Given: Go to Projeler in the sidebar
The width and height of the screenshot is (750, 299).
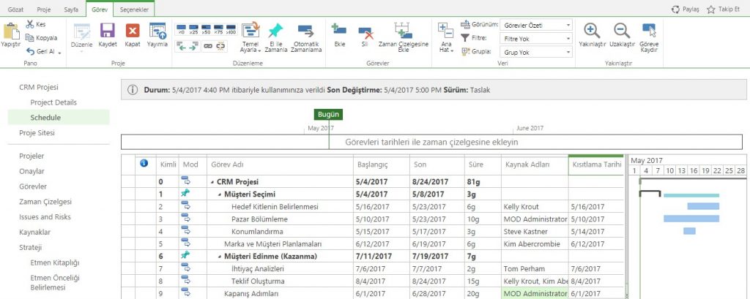Looking at the screenshot, I should 31,156.
